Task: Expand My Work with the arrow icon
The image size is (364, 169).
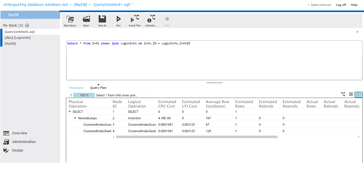Action: (26, 25)
